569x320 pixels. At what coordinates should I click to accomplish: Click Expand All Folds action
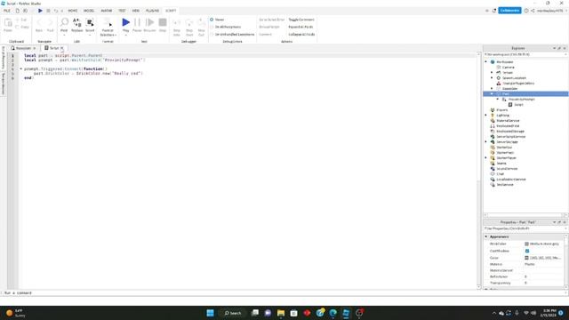(x=301, y=27)
